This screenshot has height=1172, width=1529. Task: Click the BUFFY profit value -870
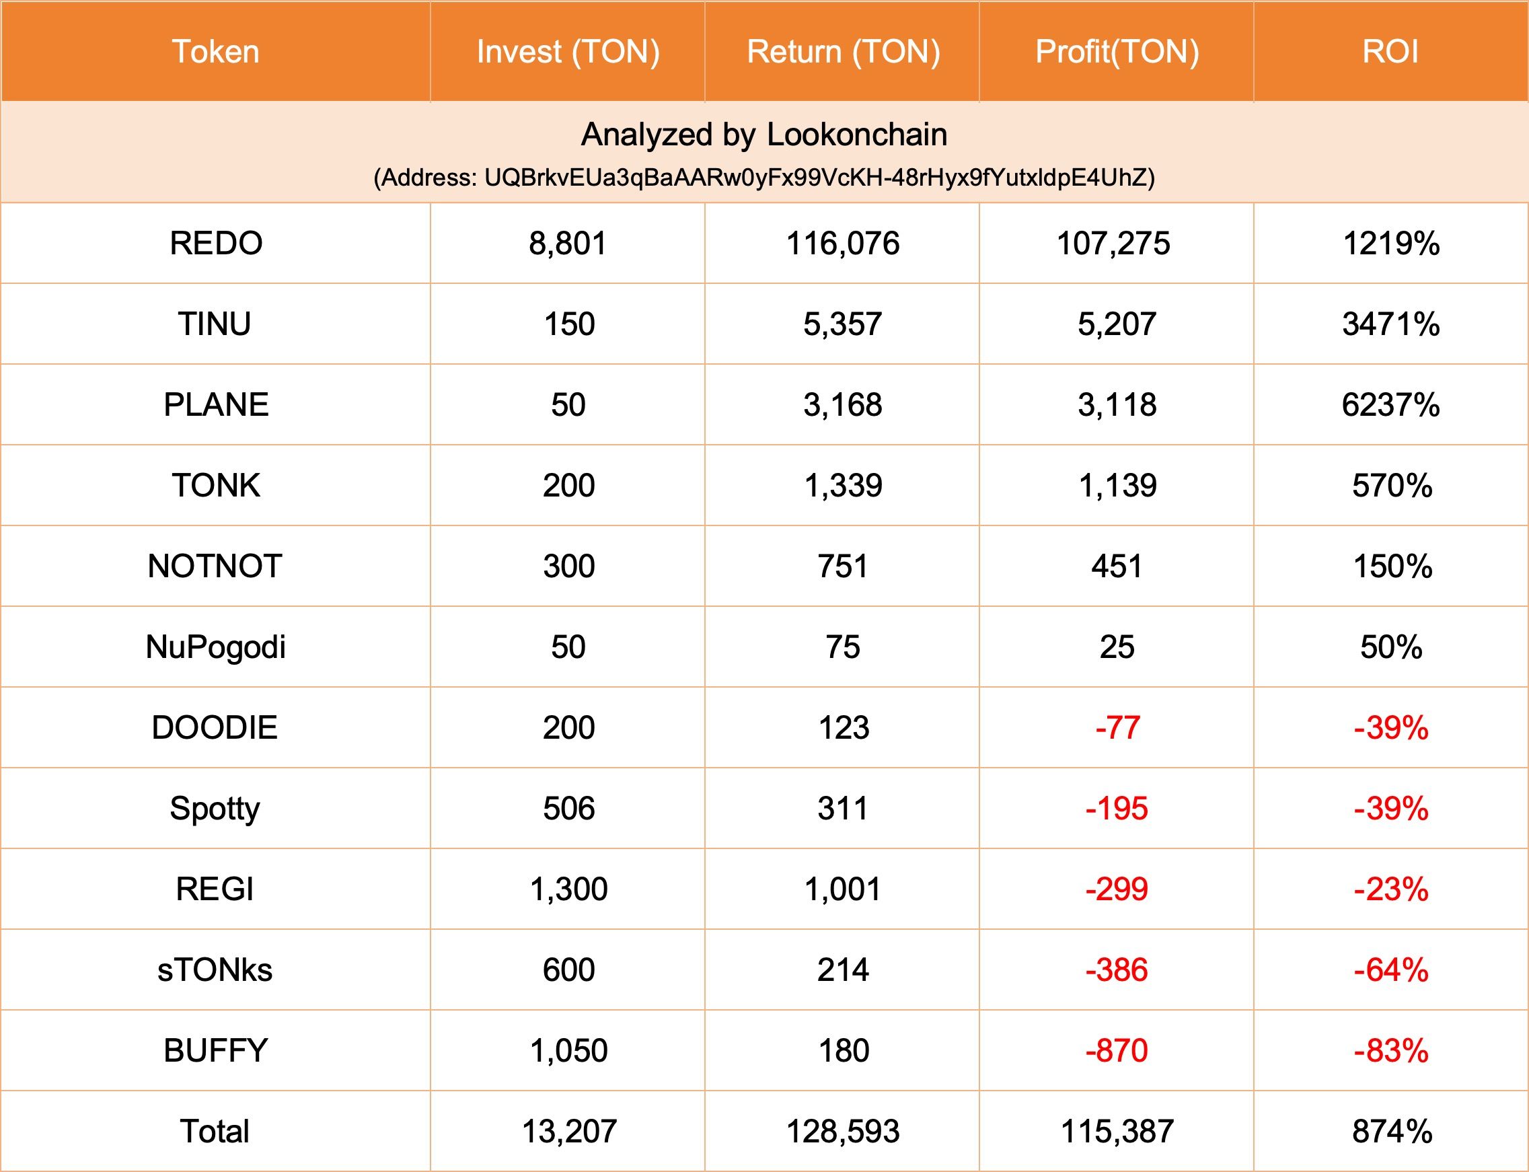1117,1051
